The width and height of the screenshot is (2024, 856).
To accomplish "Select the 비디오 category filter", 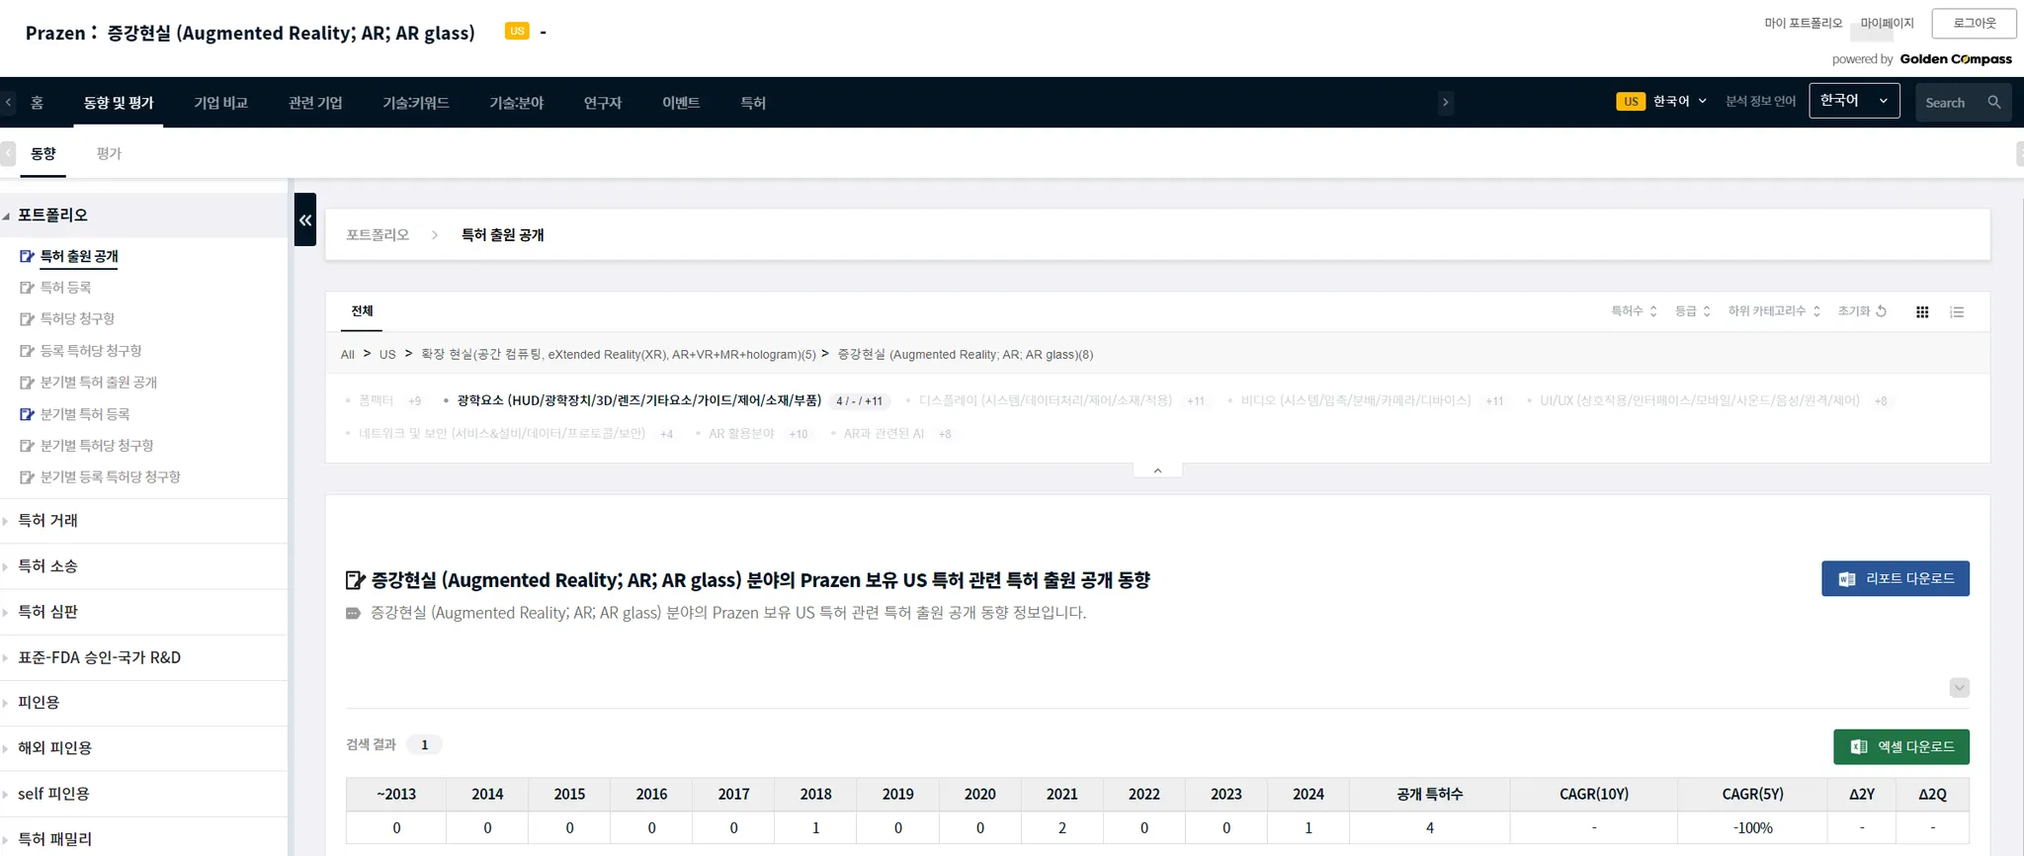I will click(x=1356, y=400).
